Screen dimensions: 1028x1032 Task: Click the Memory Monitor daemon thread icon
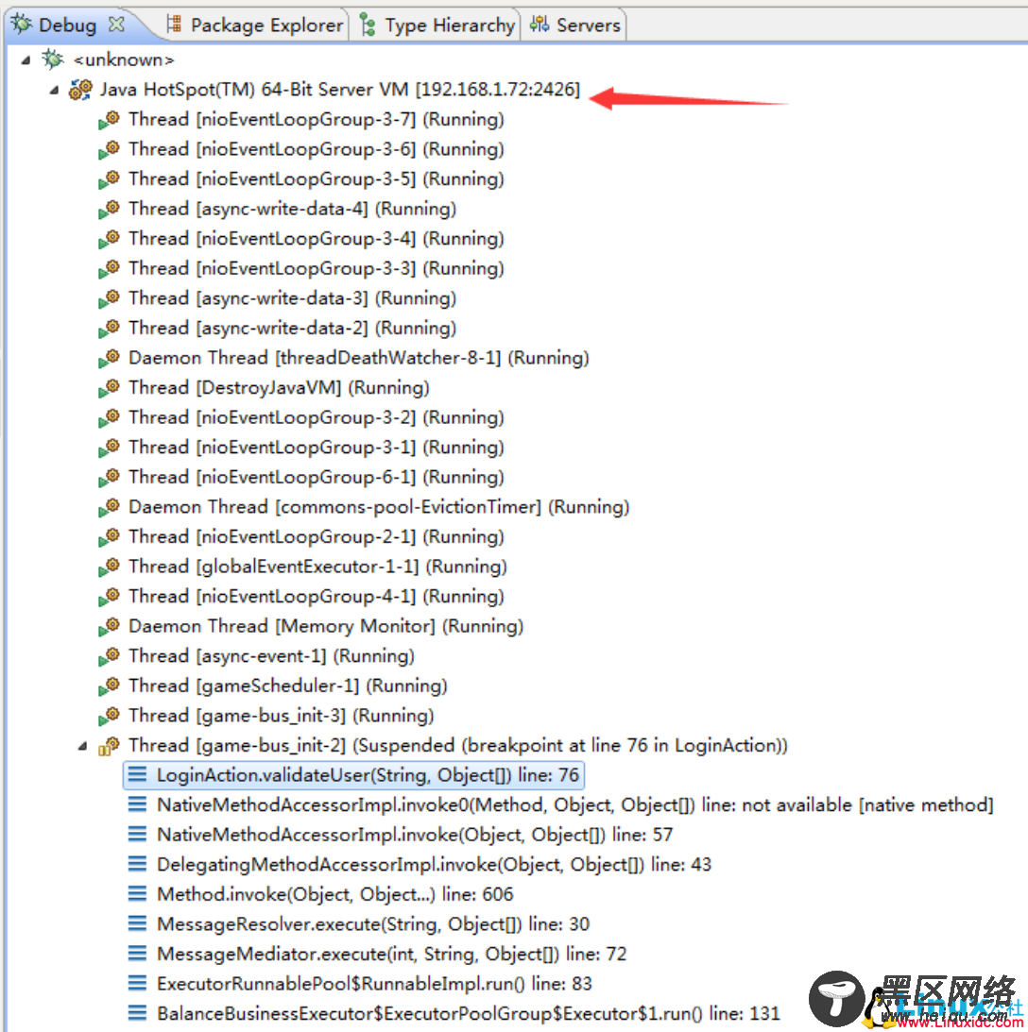[110, 627]
